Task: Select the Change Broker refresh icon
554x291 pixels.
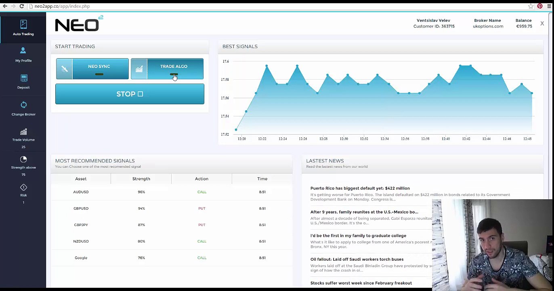Action: coord(23,105)
